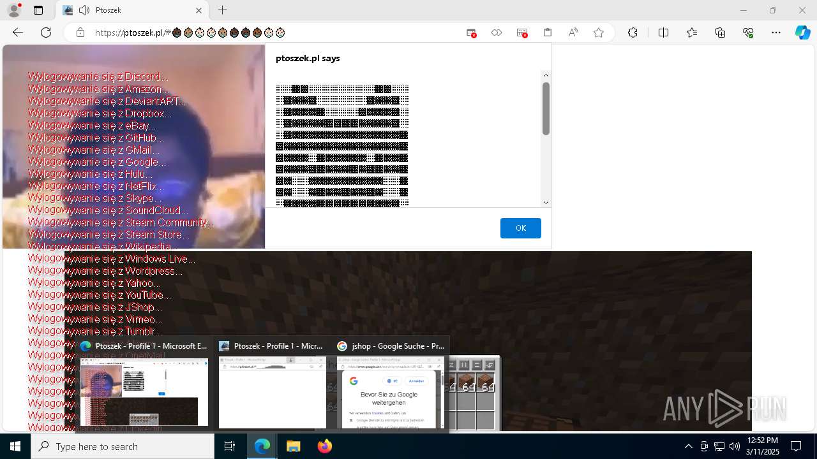Go back with the browser back arrow
Image resolution: width=817 pixels, height=459 pixels.
[x=18, y=33]
